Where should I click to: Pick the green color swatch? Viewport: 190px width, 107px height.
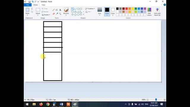[136, 9]
